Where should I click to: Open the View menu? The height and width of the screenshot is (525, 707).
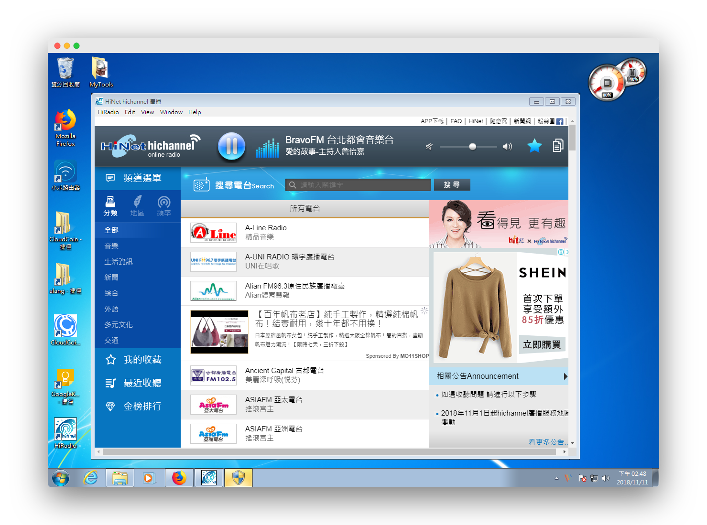tap(147, 112)
